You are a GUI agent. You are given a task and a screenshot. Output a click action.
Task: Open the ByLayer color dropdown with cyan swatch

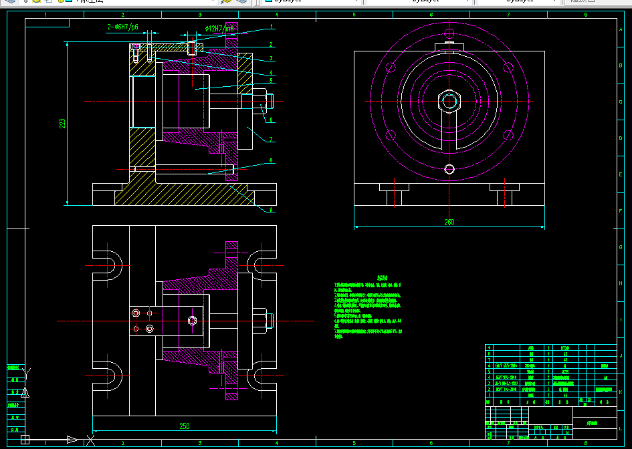point(312,1)
